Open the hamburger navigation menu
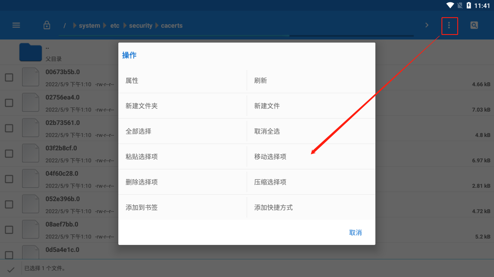 coord(16,25)
